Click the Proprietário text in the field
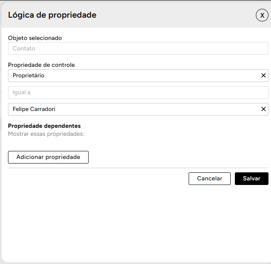The image size is (271, 264). tap(29, 76)
